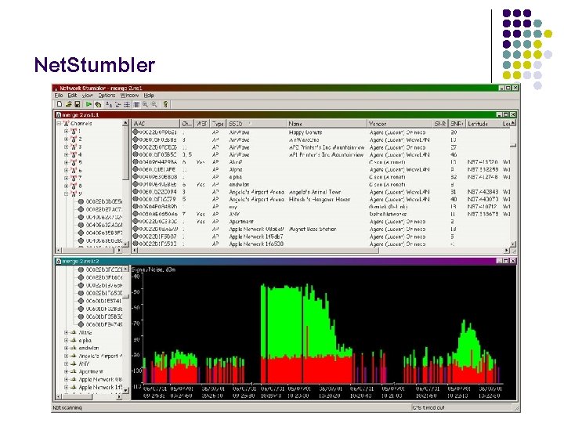564x423 pixels.
Task: Click the Channels root antenna icon
Action: coord(66,124)
